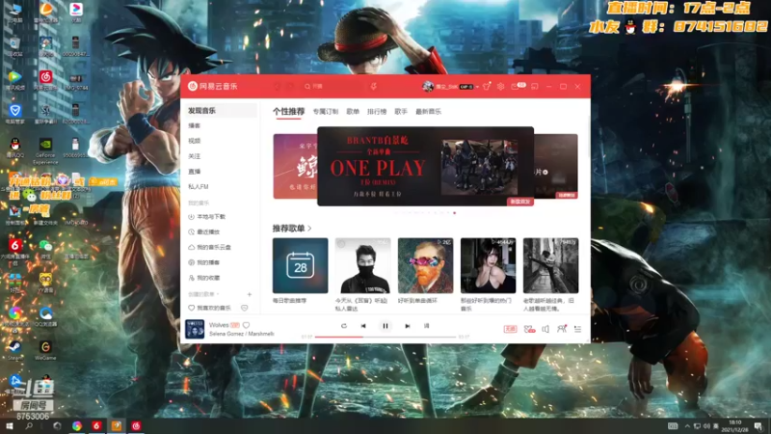Show the left partially hidden banner
Viewport: 771px width, 434px height.
(295, 166)
